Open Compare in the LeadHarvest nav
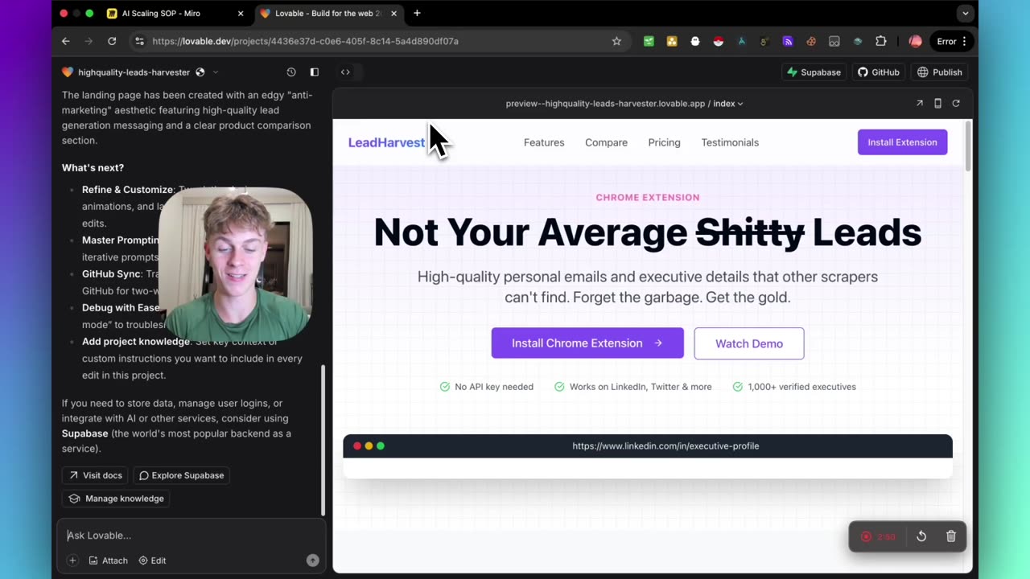The image size is (1030, 579). click(606, 142)
